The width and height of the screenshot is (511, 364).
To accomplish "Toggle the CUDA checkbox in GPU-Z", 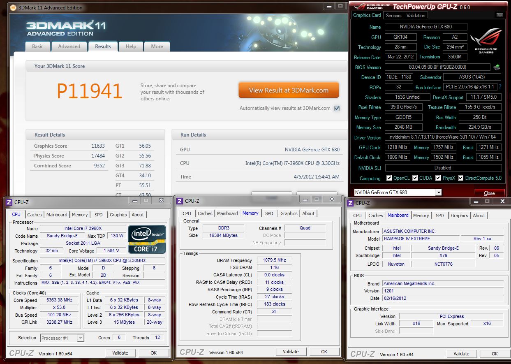I will [x=415, y=178].
